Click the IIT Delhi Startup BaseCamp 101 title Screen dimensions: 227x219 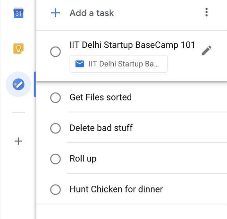[132, 45]
